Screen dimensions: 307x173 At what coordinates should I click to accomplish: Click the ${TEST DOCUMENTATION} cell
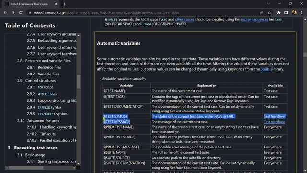coord(126,109)
